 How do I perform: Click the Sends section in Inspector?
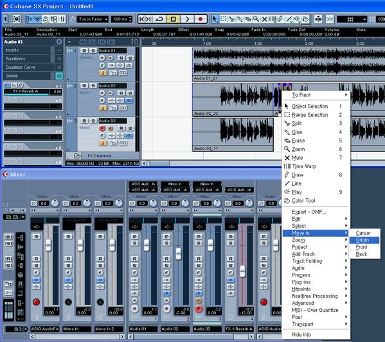coord(27,76)
